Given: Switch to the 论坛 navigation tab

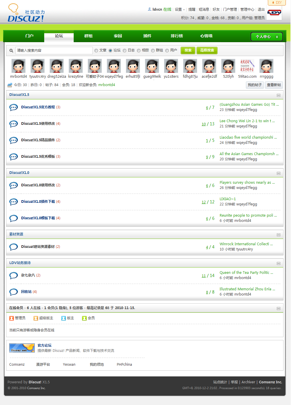Looking at the screenshot, I should pos(59,36).
